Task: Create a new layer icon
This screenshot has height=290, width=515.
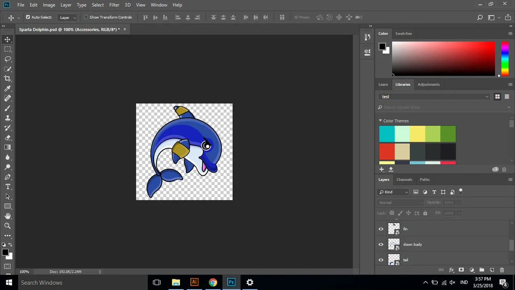Action: click(x=492, y=270)
